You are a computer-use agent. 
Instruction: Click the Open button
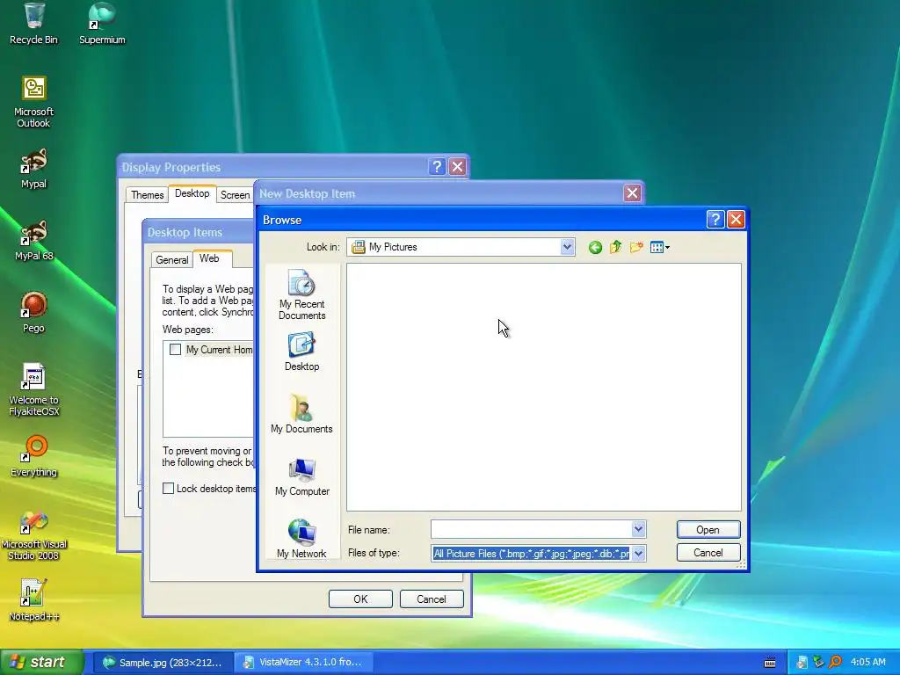tap(708, 530)
